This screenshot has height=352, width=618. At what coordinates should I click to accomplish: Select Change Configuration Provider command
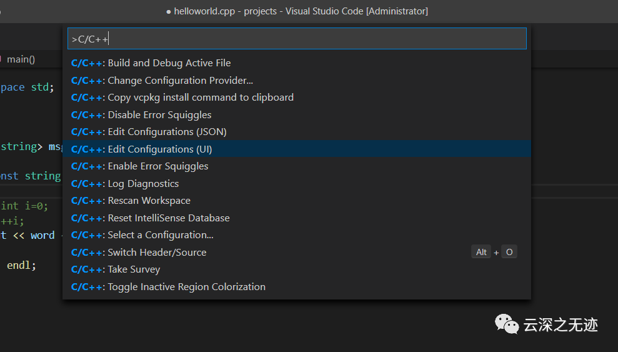coord(297,81)
